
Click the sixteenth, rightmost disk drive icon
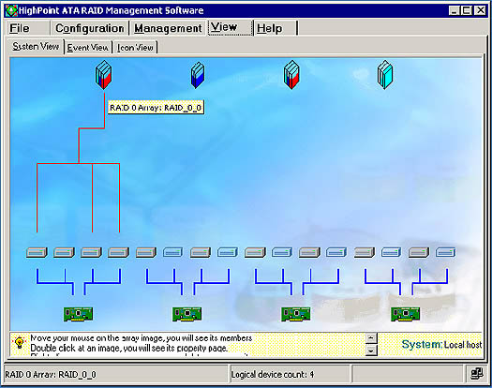[446, 252]
